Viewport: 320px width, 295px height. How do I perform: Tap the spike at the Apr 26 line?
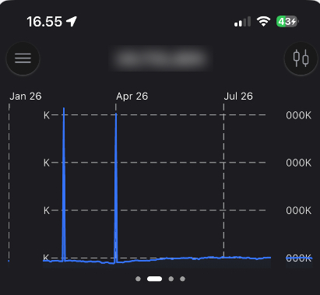116,188
